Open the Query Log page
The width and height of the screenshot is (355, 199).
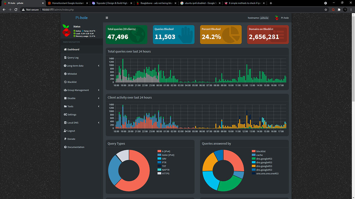73,58
